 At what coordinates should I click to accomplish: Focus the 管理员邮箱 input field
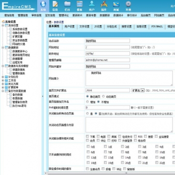click(x=108, y=60)
